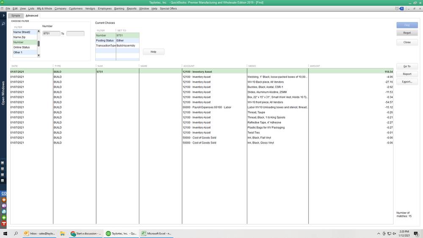Open the blue notification badge showing 1
The image size is (423, 238).
[401, 8]
